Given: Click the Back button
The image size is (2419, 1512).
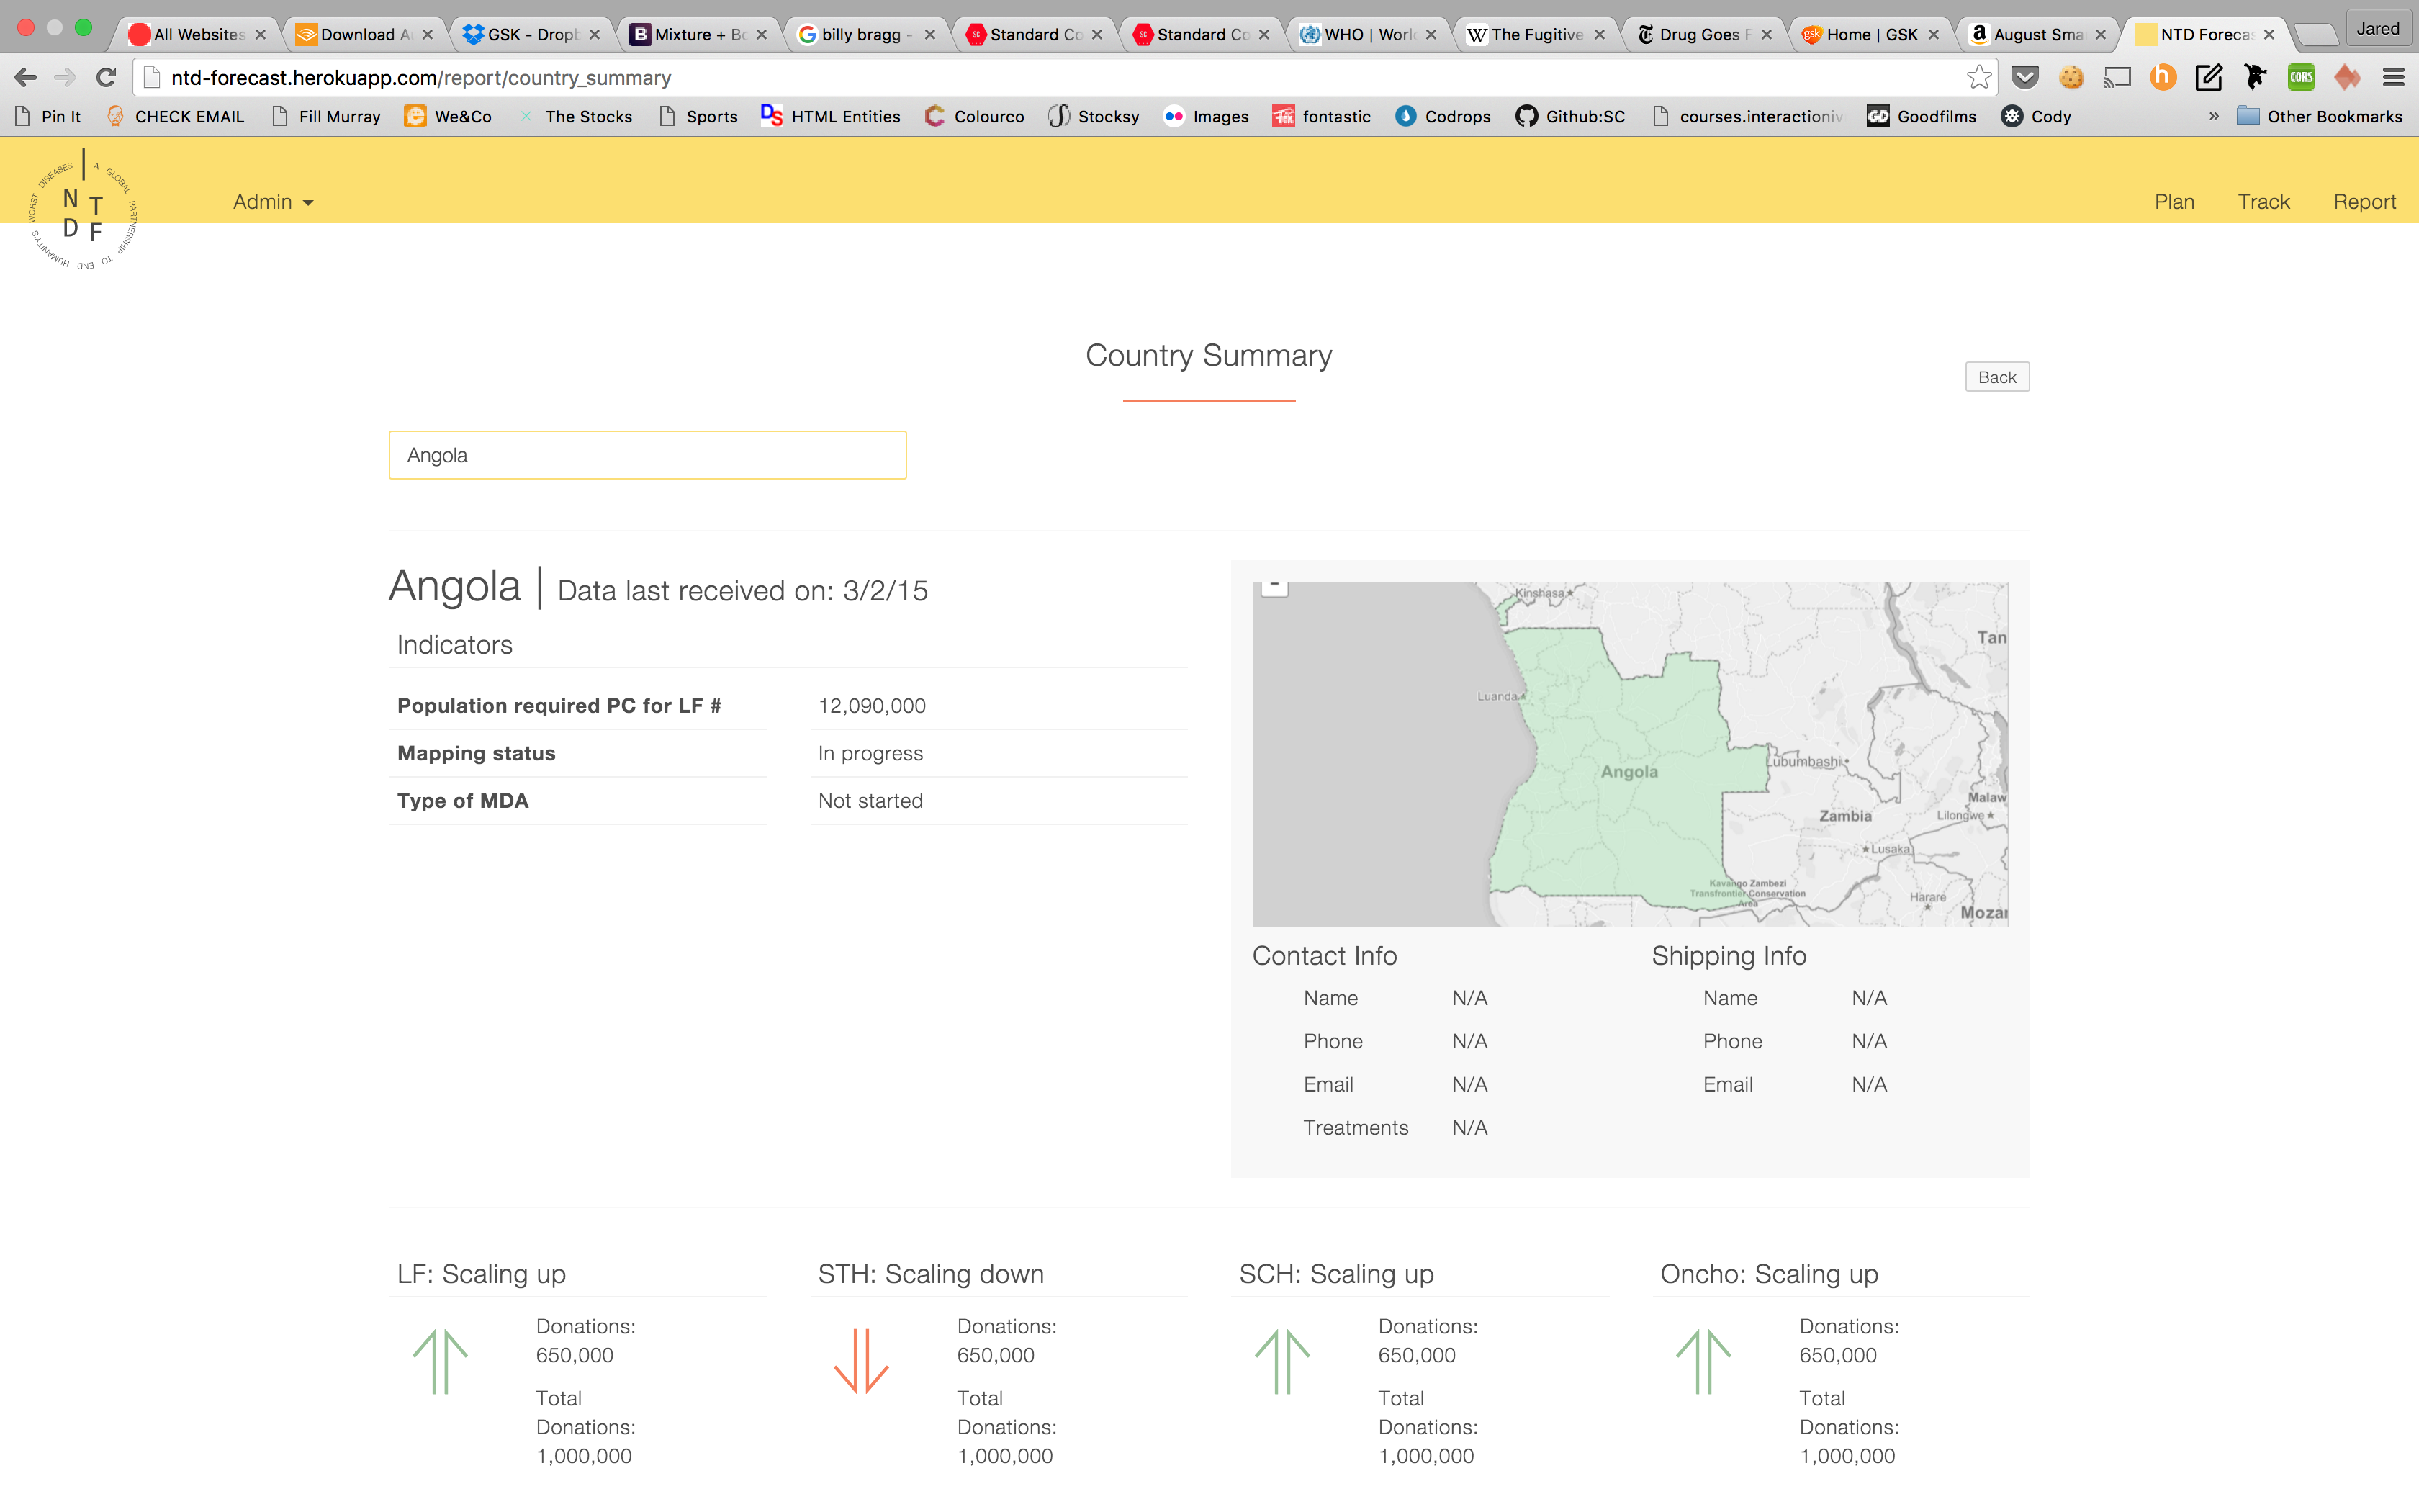Looking at the screenshot, I should pyautogui.click(x=1996, y=377).
